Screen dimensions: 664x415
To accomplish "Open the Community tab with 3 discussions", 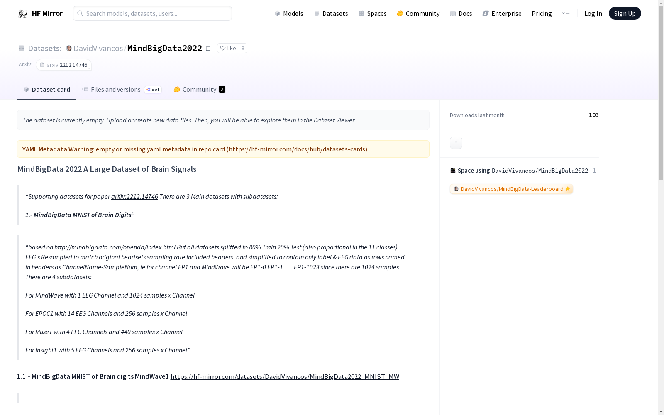I will (x=199, y=90).
